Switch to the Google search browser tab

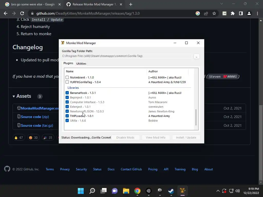pos(33,5)
